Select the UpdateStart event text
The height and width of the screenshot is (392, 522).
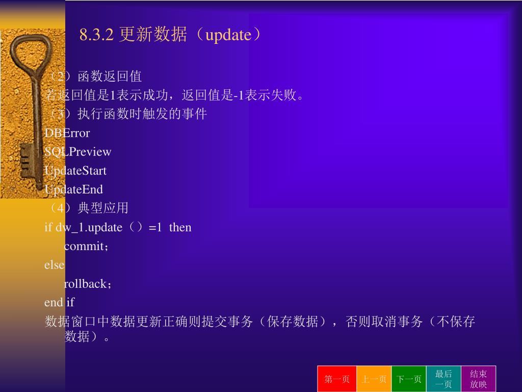click(x=75, y=170)
